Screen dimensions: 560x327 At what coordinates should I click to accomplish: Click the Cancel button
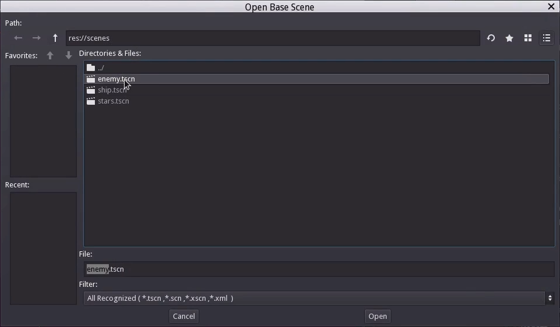pos(184,317)
